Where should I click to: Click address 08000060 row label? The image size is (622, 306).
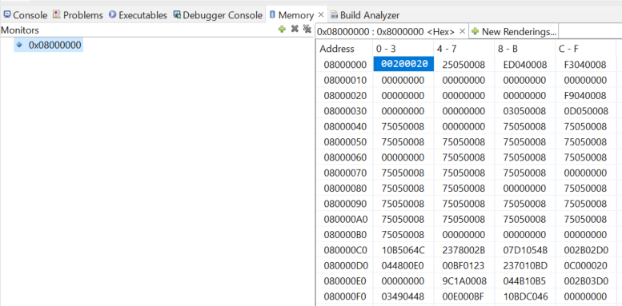(x=345, y=157)
